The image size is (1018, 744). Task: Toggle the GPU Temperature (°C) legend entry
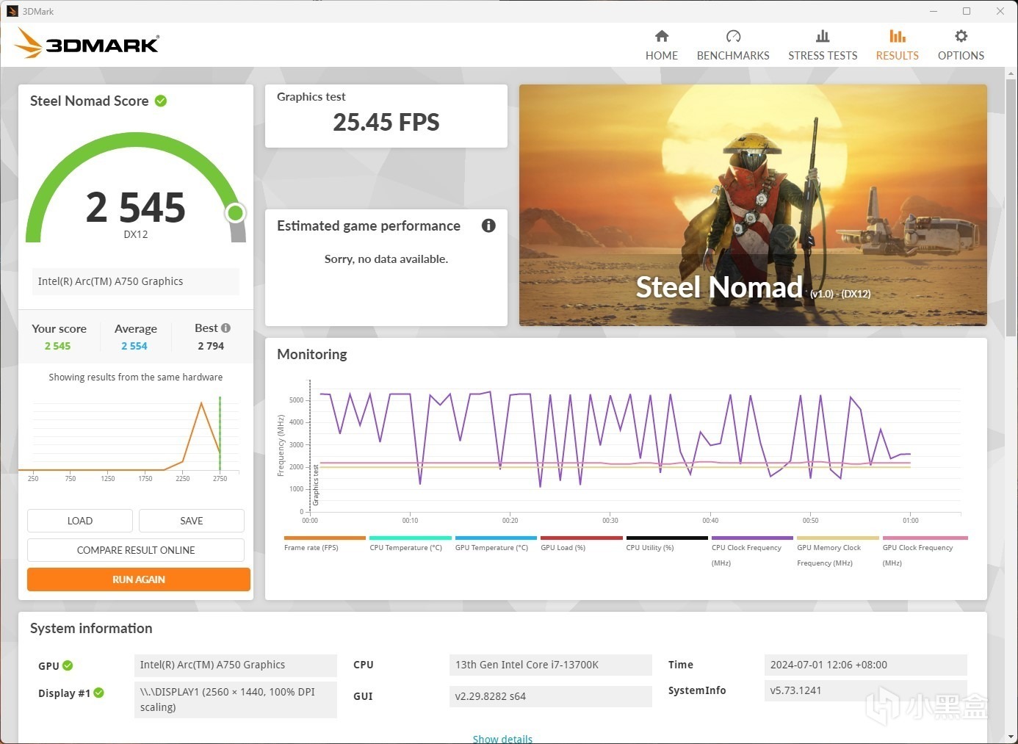tap(496, 543)
